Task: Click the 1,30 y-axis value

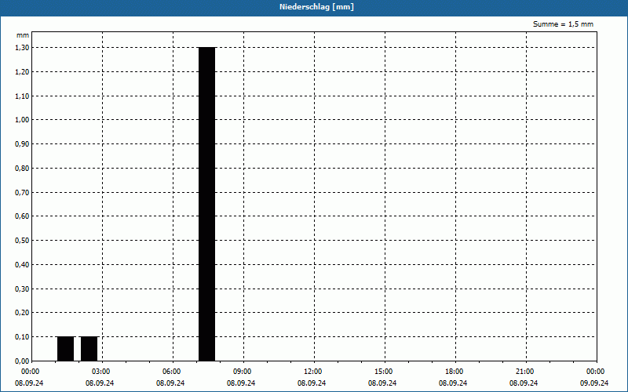Action: [22, 48]
